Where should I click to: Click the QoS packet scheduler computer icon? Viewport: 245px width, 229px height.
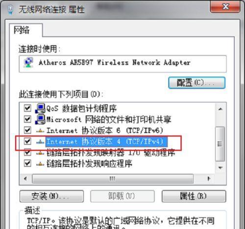(40, 108)
